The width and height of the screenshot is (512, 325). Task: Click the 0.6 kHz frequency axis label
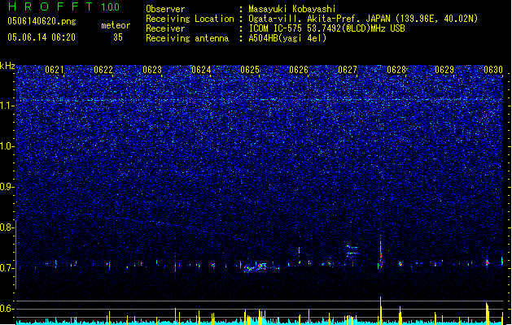(7, 309)
